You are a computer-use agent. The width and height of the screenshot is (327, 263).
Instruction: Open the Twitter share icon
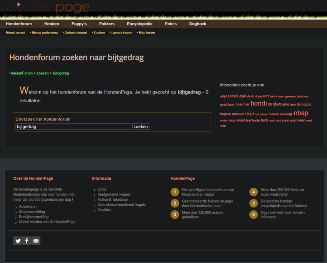pyautogui.click(x=18, y=241)
